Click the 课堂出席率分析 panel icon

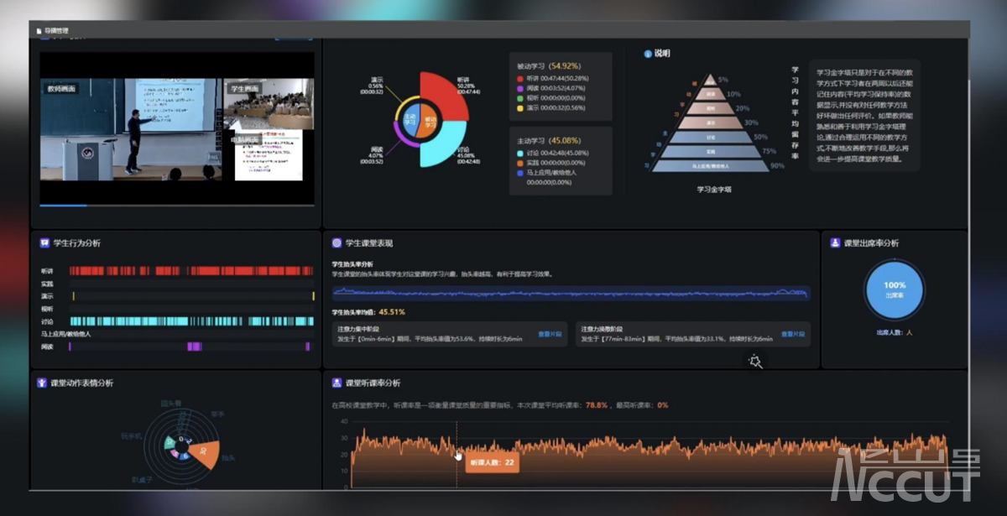pos(835,243)
